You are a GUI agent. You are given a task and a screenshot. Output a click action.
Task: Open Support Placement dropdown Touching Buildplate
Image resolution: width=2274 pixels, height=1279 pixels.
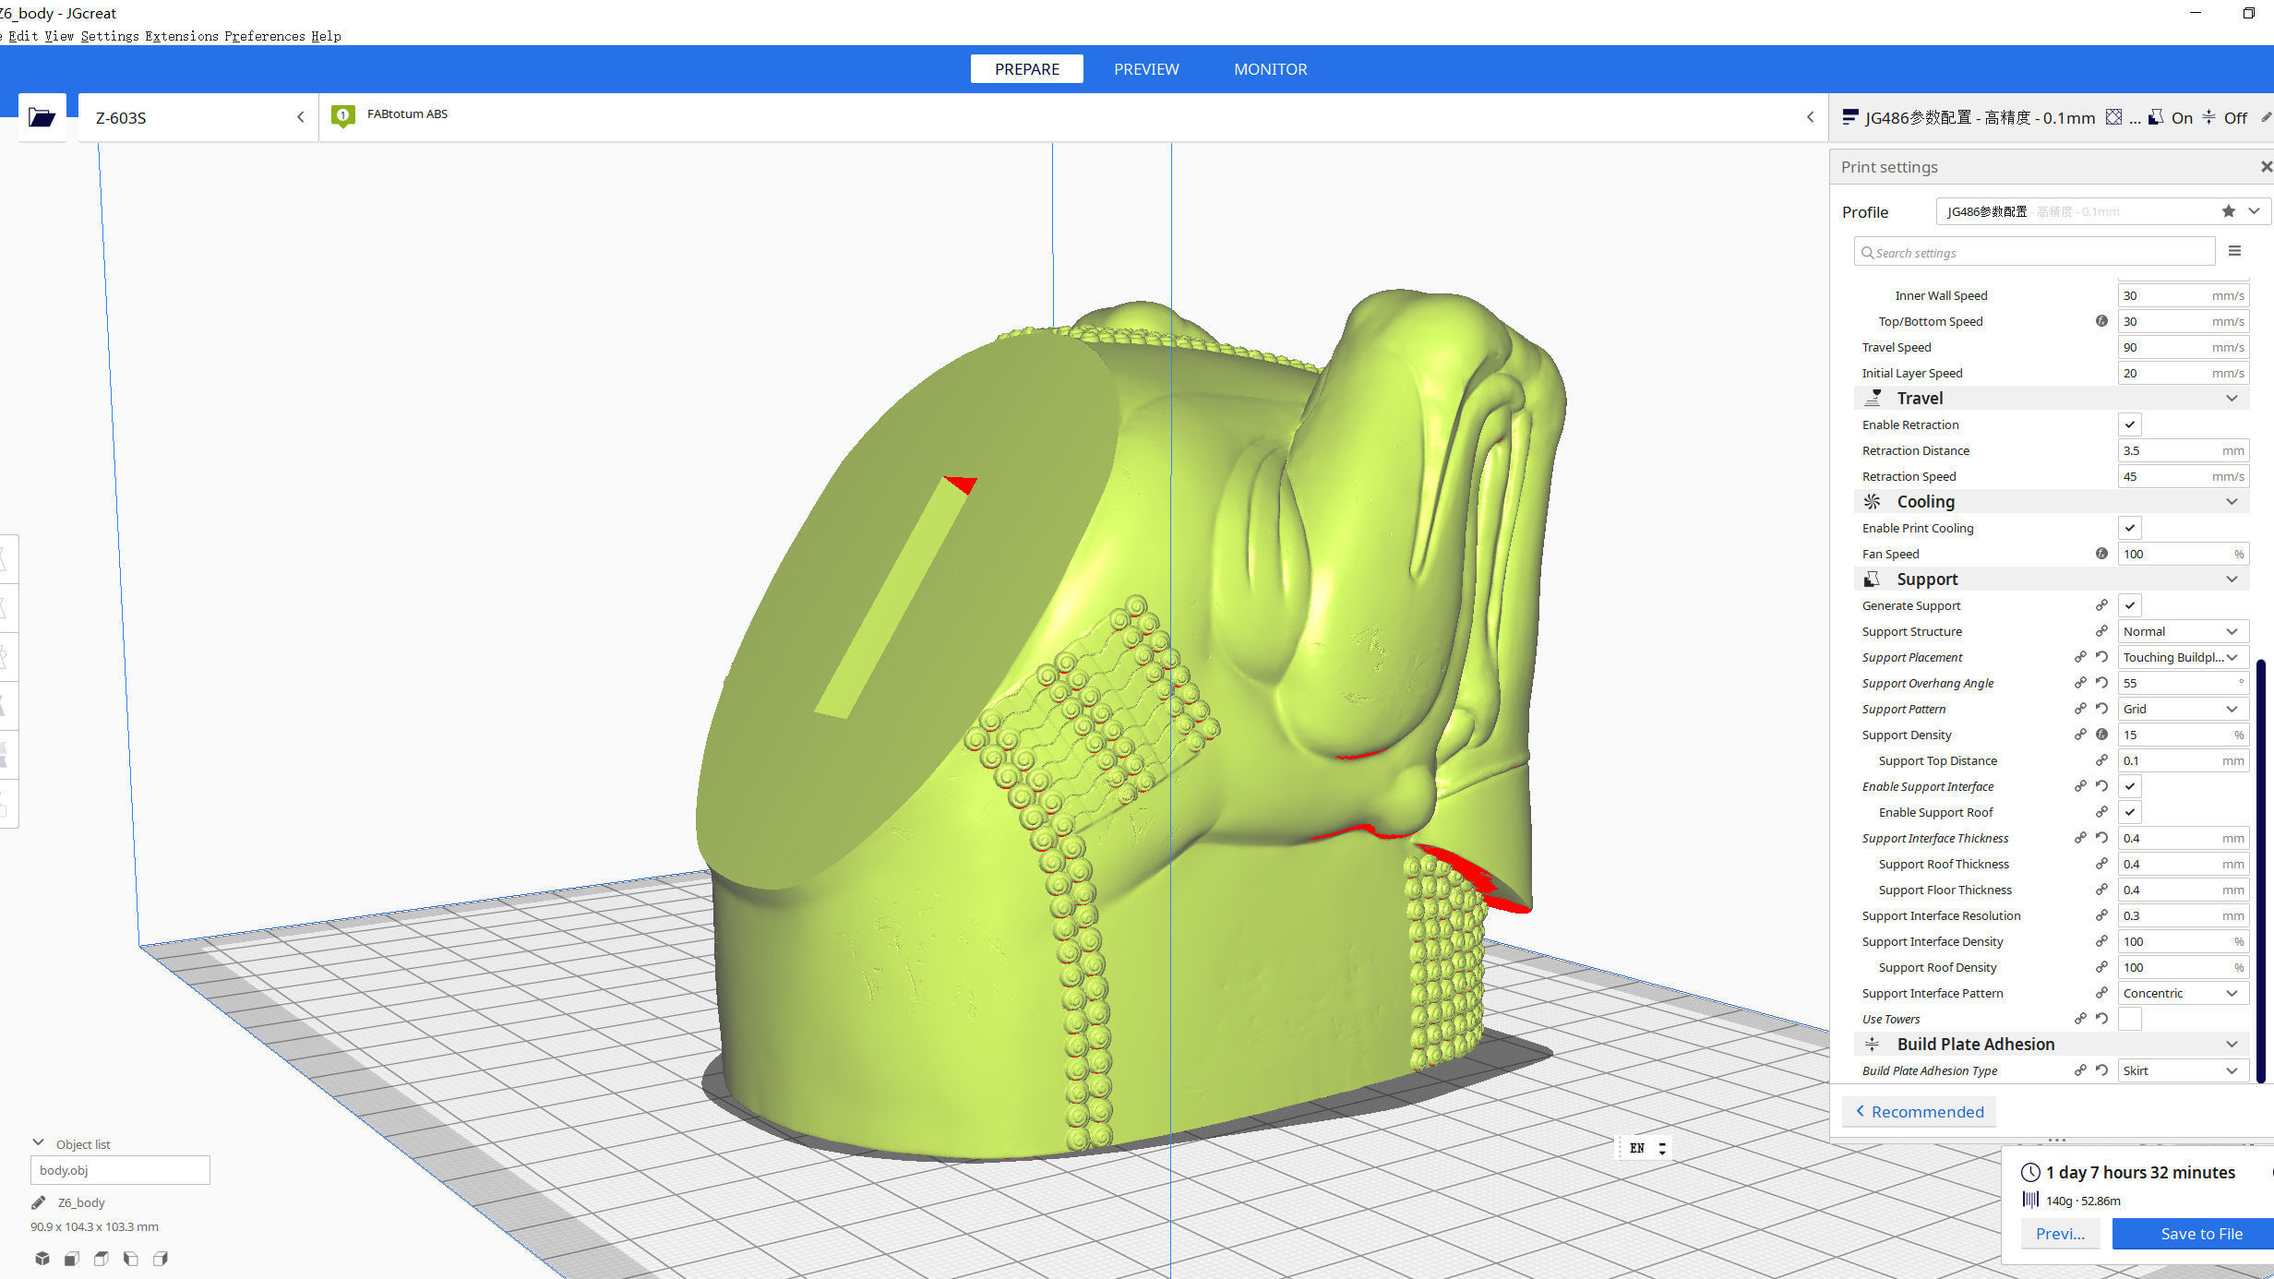point(2182,657)
